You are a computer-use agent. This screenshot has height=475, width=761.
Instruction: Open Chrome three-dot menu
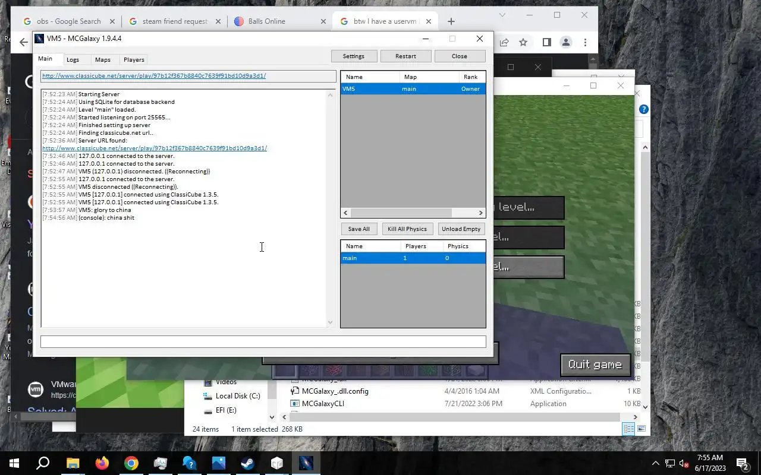(586, 42)
